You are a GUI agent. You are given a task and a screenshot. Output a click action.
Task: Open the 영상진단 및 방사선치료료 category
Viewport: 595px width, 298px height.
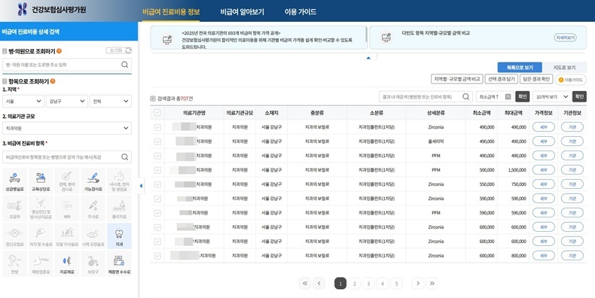tap(41, 208)
